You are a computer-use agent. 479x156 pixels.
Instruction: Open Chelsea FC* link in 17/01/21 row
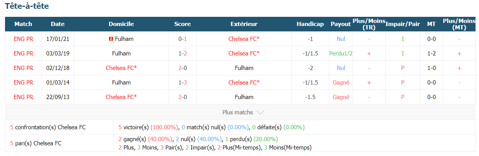pyautogui.click(x=244, y=39)
